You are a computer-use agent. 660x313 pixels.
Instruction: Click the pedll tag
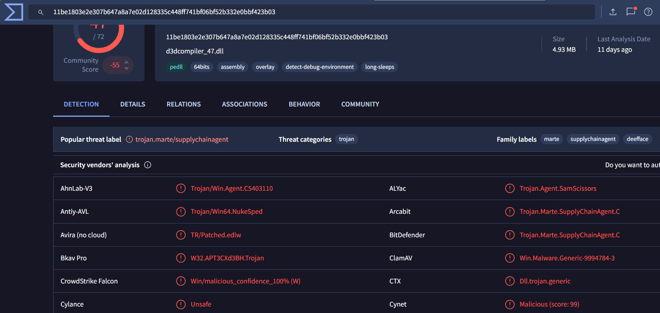176,67
